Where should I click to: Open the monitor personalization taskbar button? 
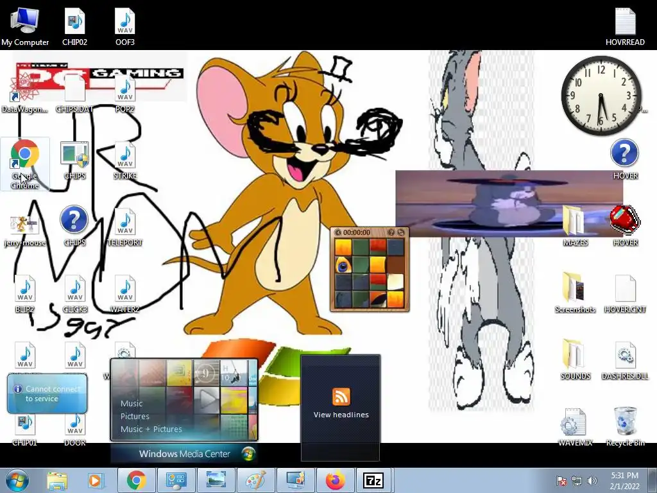(295, 481)
